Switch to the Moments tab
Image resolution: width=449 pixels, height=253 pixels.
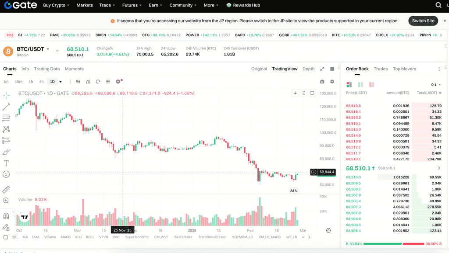74,69
